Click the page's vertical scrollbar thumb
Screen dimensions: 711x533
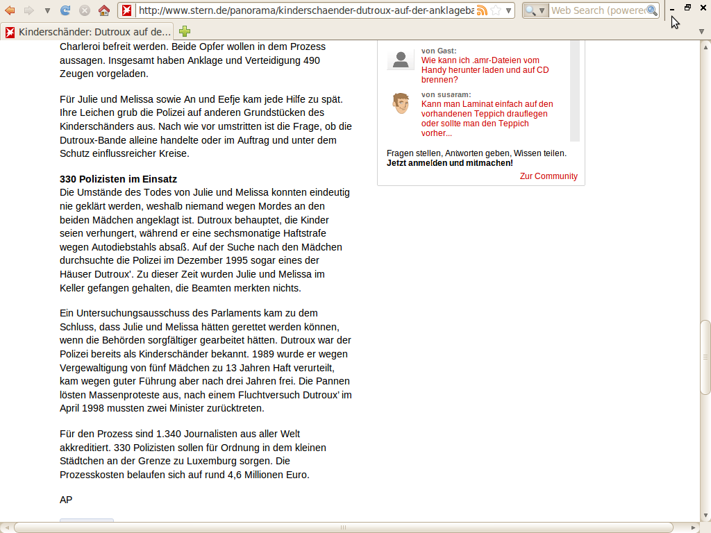(705, 357)
